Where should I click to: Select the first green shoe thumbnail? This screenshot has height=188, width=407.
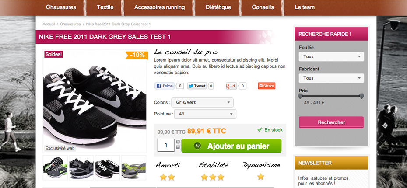pyautogui.click(x=55, y=168)
